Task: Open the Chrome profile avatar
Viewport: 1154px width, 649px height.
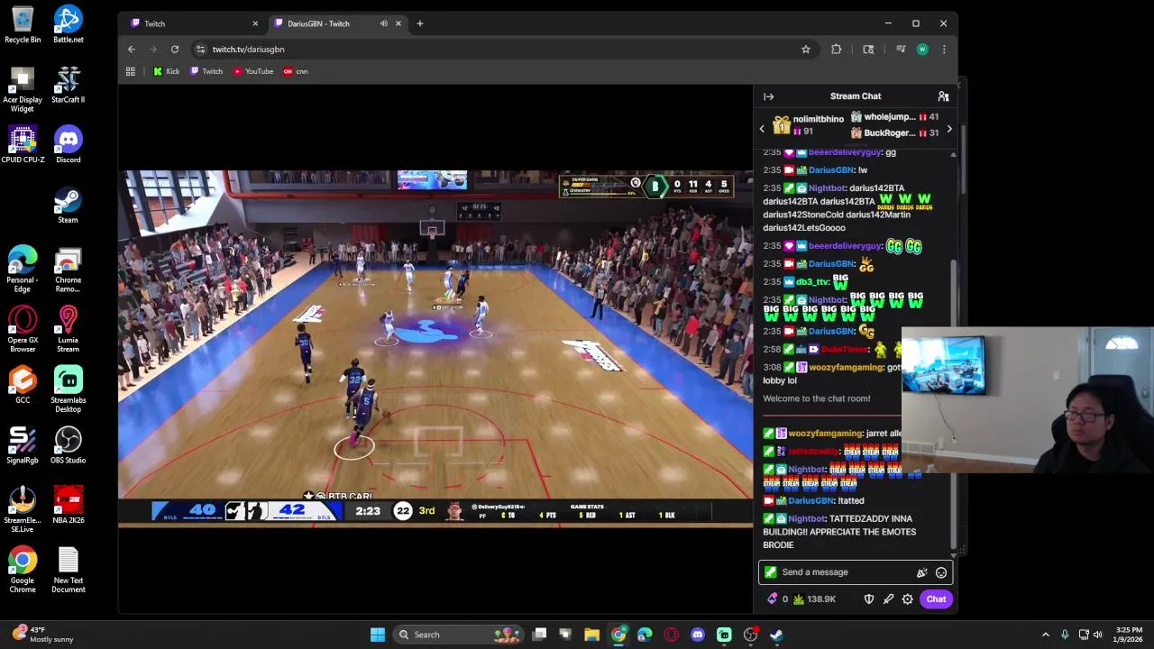Action: 922,50
